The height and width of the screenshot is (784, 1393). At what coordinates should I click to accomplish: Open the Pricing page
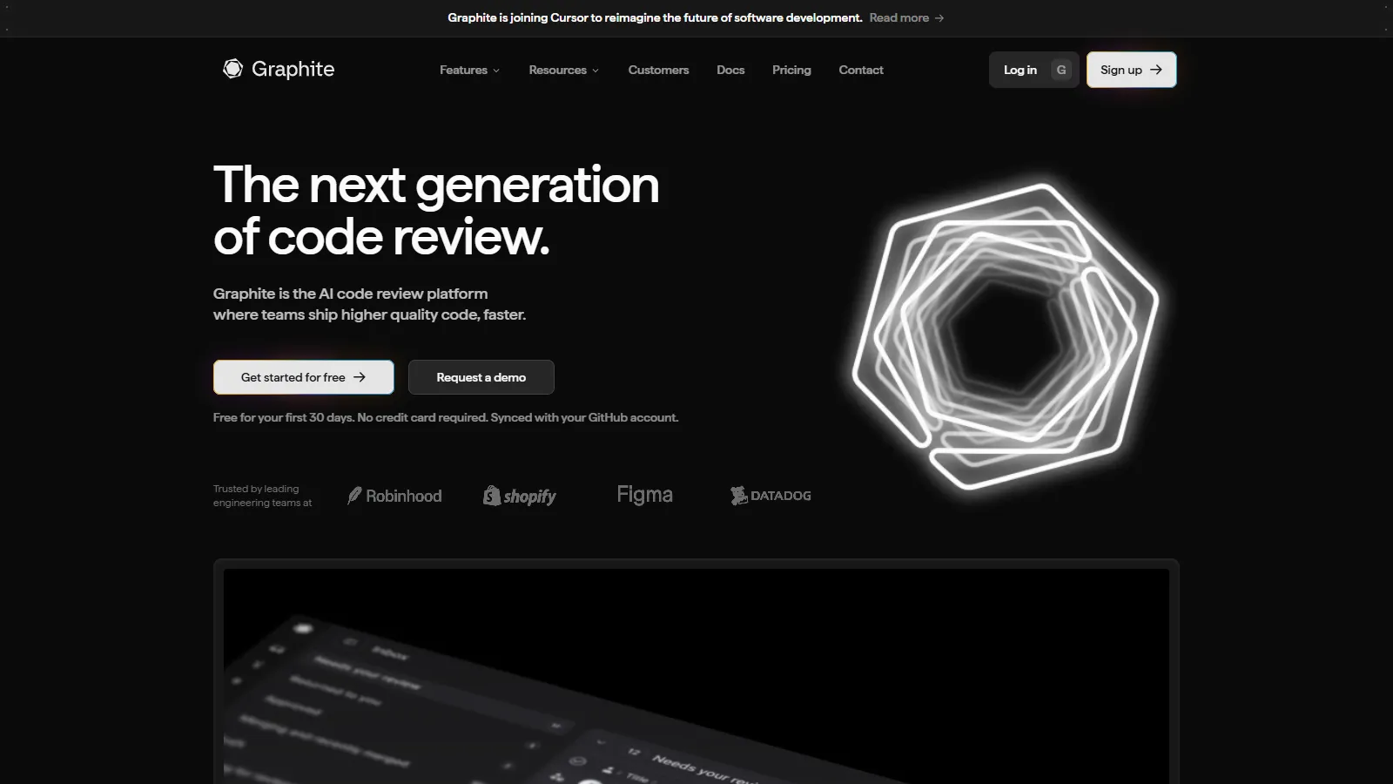coord(791,70)
